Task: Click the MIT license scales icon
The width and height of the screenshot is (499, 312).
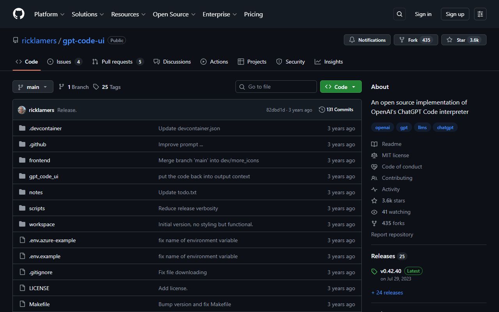Action: coord(374,155)
